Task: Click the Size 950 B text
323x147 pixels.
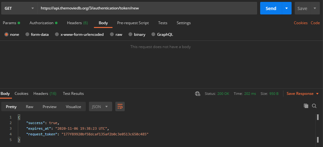Action: click(270, 94)
